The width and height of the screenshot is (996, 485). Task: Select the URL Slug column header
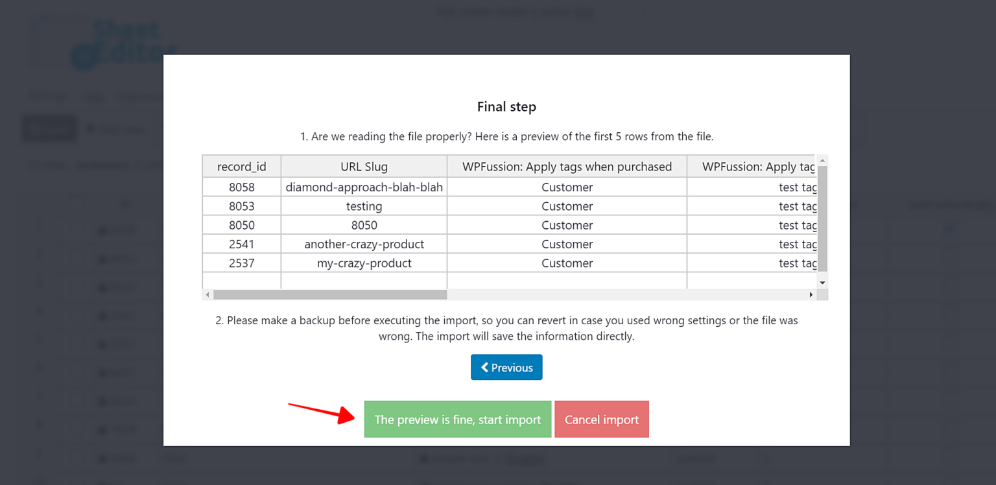[x=364, y=167]
